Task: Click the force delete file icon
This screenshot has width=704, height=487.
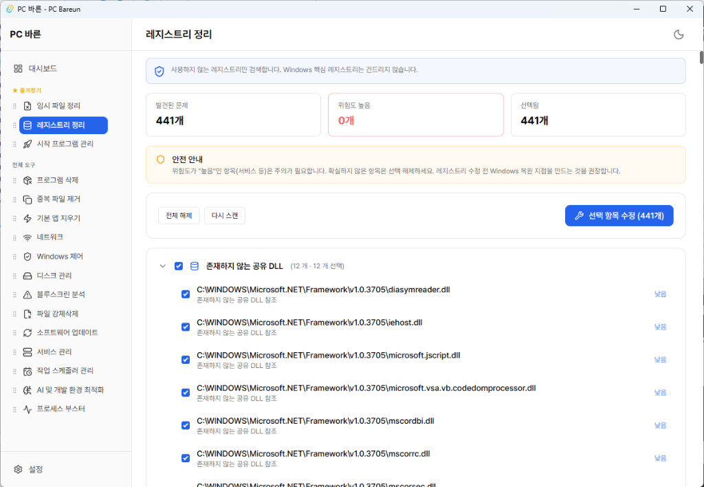Action: [x=27, y=314]
